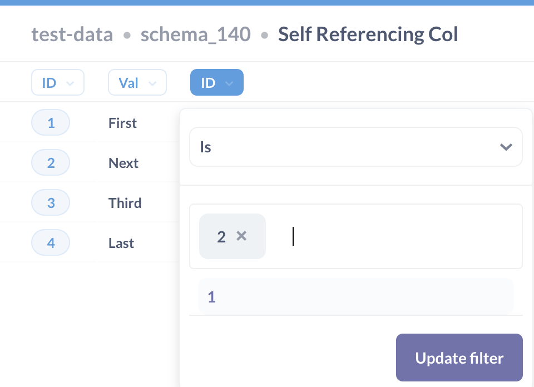Select row badge 2
The height and width of the screenshot is (387, 534).
pyautogui.click(x=51, y=162)
